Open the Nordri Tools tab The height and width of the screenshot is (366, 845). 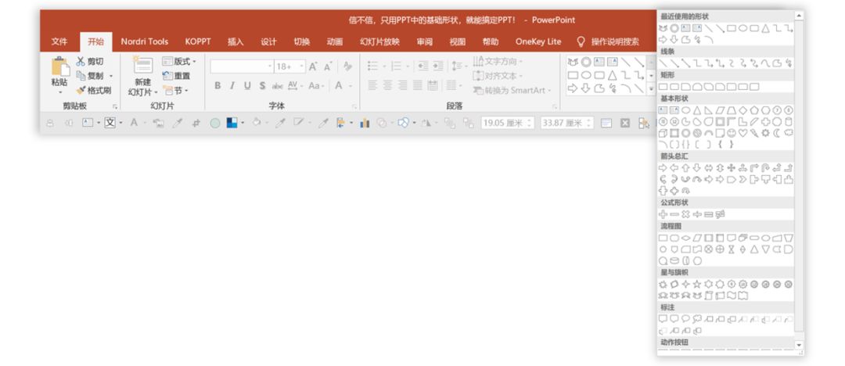coord(145,41)
